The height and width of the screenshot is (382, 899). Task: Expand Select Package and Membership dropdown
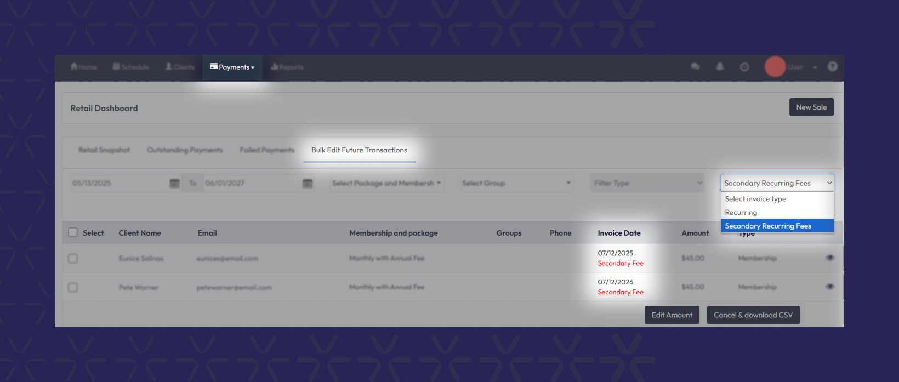(386, 183)
